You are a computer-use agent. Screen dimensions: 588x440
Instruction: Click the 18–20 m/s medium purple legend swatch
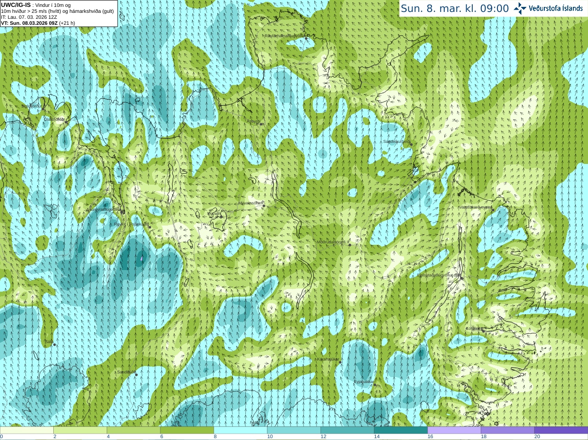508,430
